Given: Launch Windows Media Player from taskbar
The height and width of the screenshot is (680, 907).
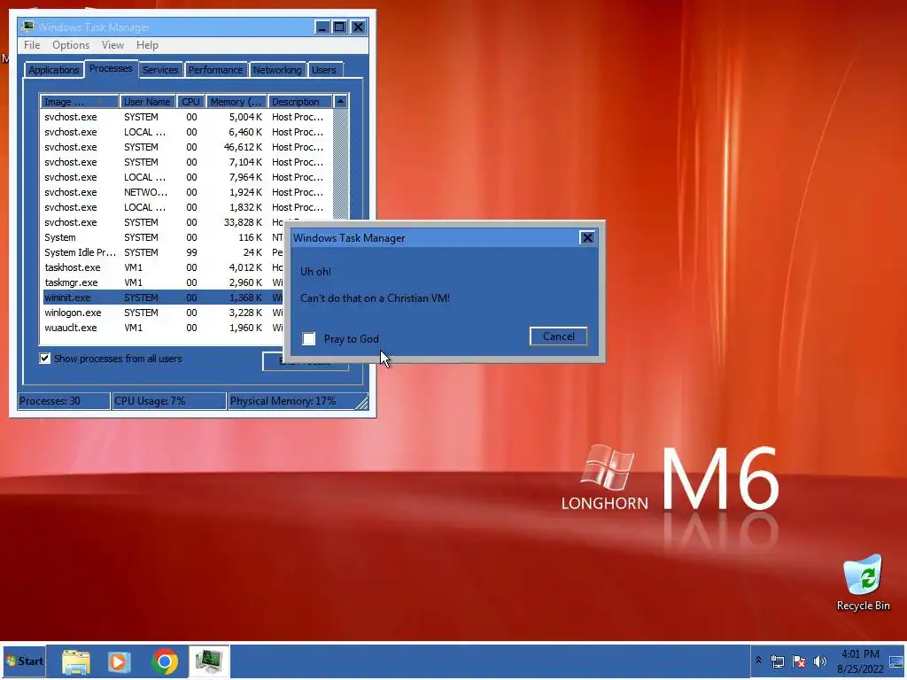Looking at the screenshot, I should [120, 661].
